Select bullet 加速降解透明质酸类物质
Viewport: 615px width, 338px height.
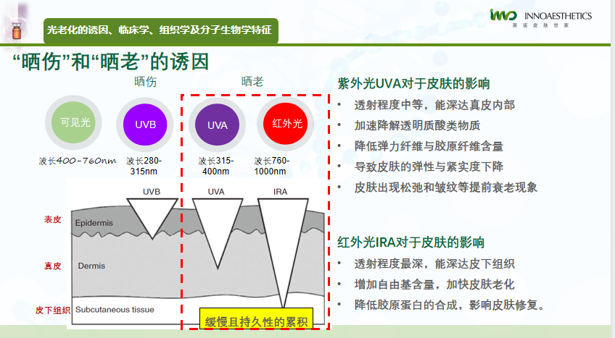417,126
